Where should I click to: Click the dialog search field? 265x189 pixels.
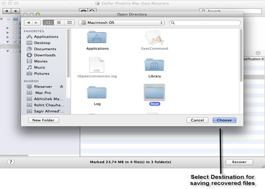[205, 23]
